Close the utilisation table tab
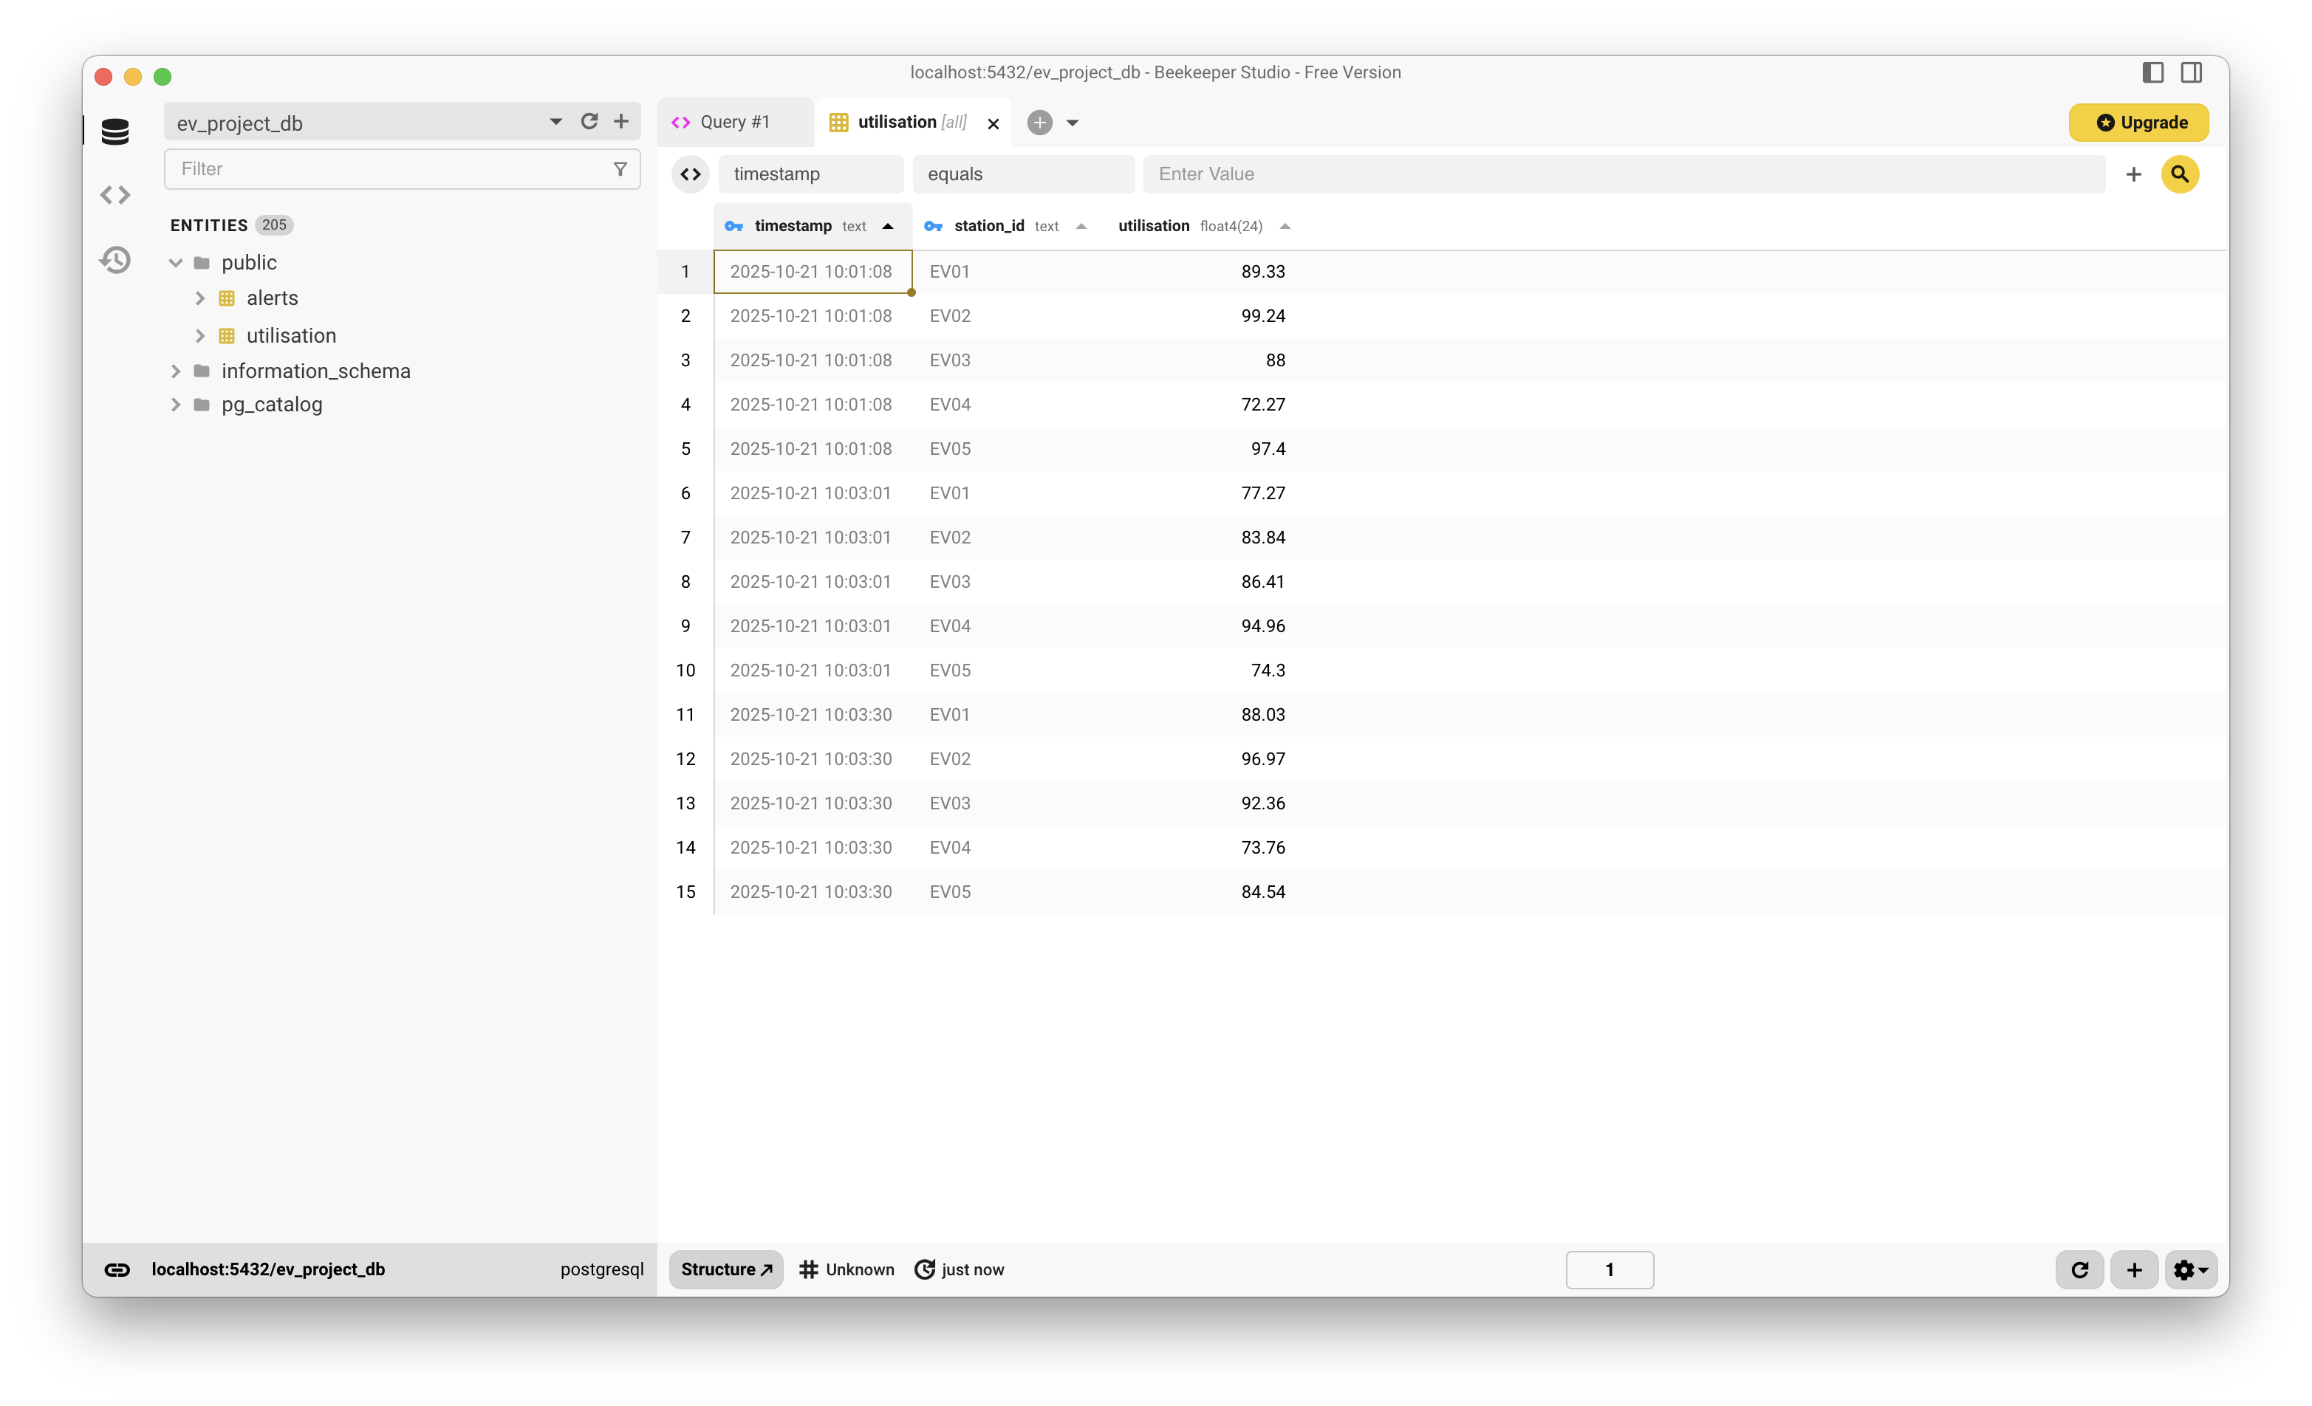Image resolution: width=2312 pixels, height=1406 pixels. coord(993,124)
